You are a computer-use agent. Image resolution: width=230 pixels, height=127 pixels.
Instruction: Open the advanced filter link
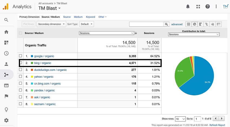tap(177, 24)
